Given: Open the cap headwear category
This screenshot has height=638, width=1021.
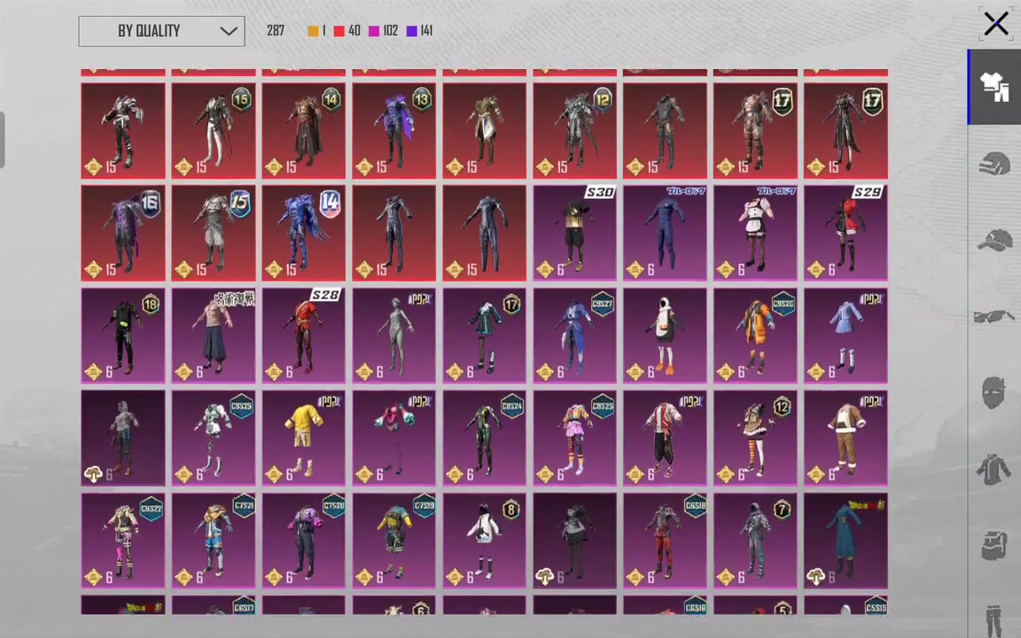Looking at the screenshot, I should [994, 240].
